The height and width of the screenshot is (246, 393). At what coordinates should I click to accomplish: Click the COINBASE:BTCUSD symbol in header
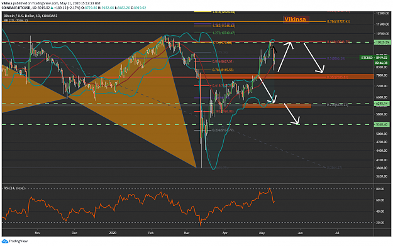click(x=16, y=8)
